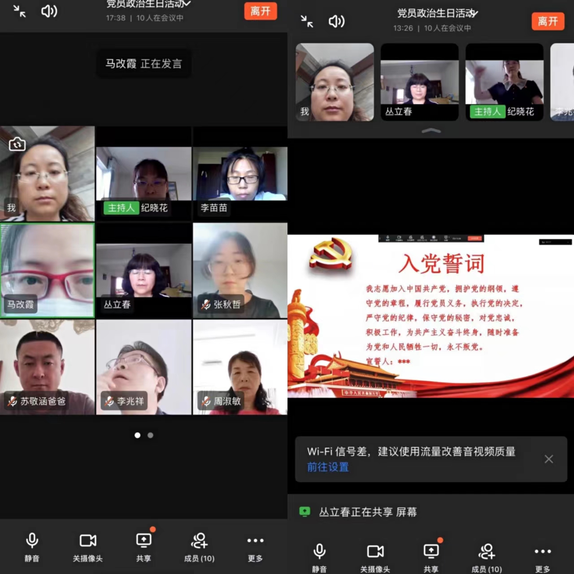Minimize the 13:26 meeting window
Viewport: 574px width, 574px height.
[x=307, y=21]
